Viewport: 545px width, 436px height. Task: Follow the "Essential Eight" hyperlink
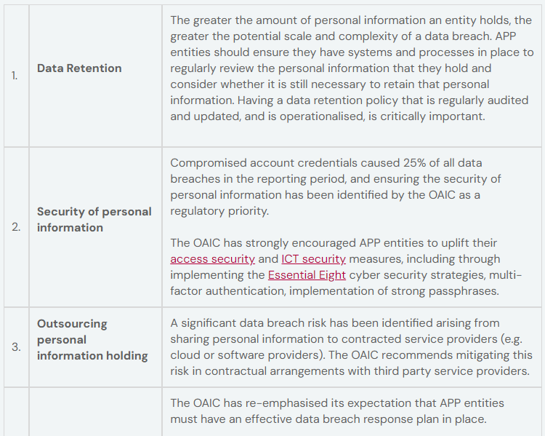coord(307,275)
